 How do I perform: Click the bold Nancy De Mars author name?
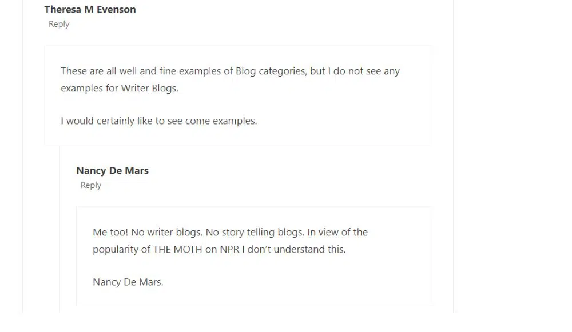(x=112, y=170)
